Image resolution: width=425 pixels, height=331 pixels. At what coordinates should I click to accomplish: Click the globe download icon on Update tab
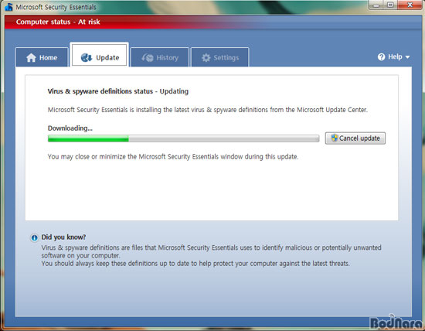87,57
